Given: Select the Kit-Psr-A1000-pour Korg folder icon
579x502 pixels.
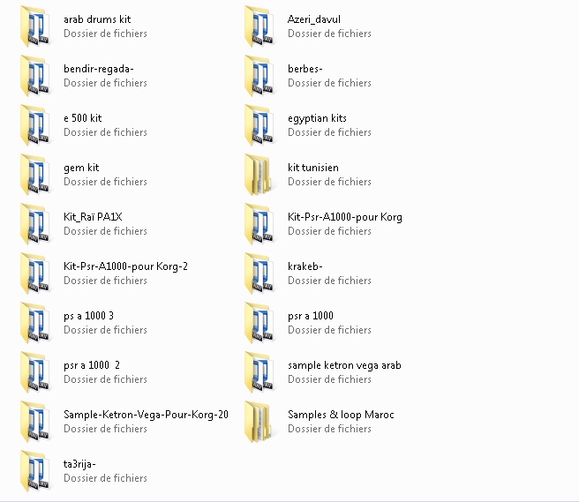Looking at the screenshot, I should 259,224.
